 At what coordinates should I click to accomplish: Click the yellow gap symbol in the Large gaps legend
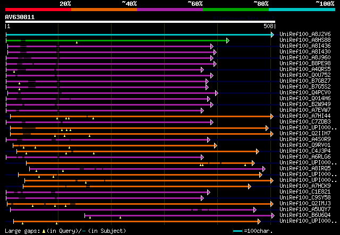pyautogui.click(x=44, y=231)
